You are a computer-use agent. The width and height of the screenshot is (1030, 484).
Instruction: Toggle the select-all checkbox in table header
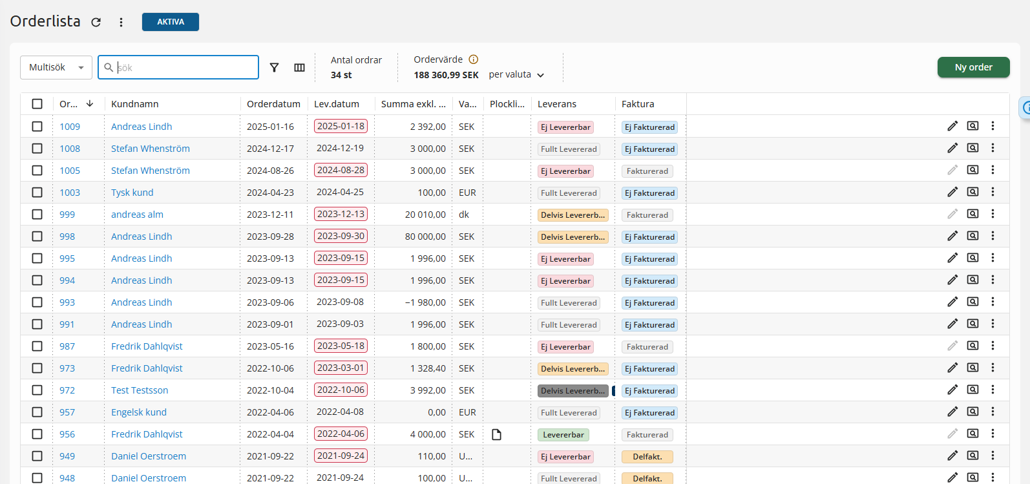point(37,104)
